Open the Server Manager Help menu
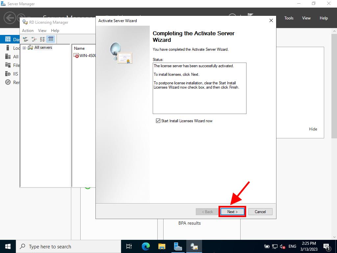 324,18
